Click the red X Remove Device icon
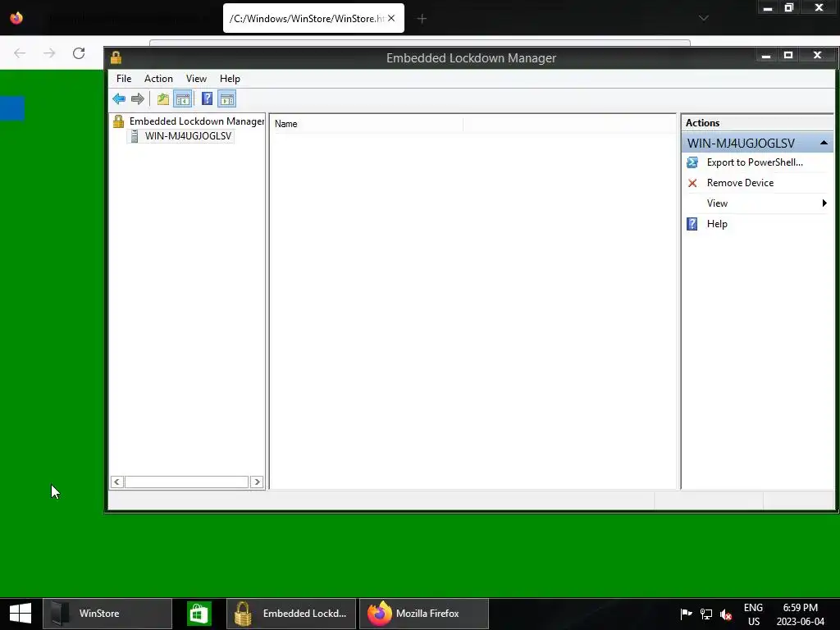Viewport: 840px width, 630px height. (692, 183)
